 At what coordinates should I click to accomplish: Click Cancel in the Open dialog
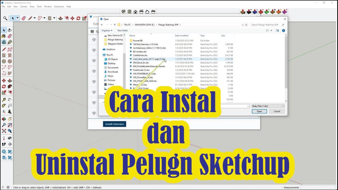pos(277,111)
